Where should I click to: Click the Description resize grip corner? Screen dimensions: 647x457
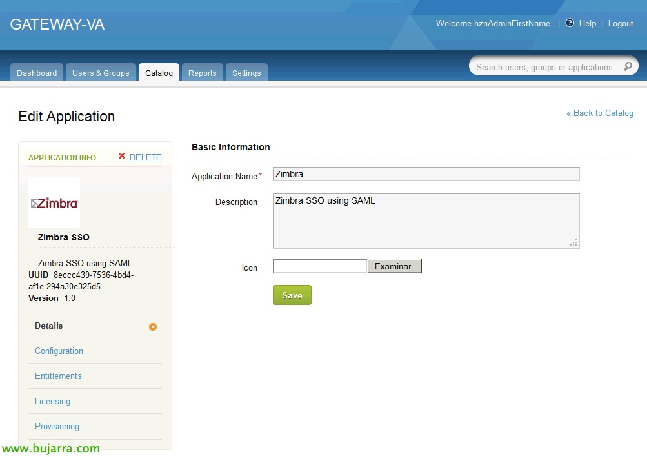tap(573, 243)
